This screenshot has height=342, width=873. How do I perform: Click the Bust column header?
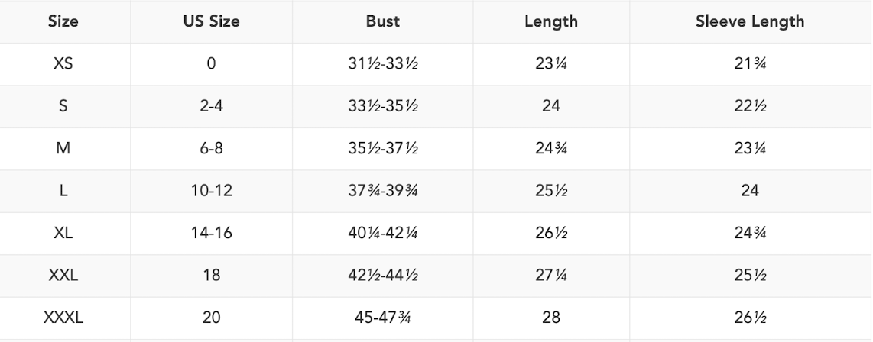pyautogui.click(x=382, y=21)
